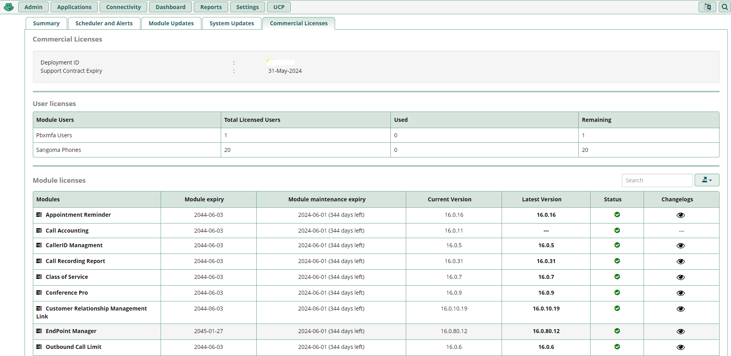Click the magnifier search icon in top bar
The image size is (731, 356).
725,7
